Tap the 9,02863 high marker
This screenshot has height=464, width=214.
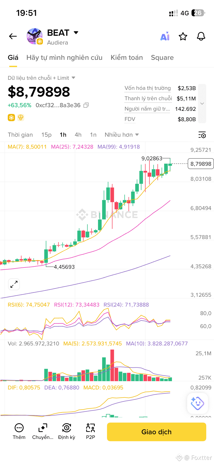152,158
